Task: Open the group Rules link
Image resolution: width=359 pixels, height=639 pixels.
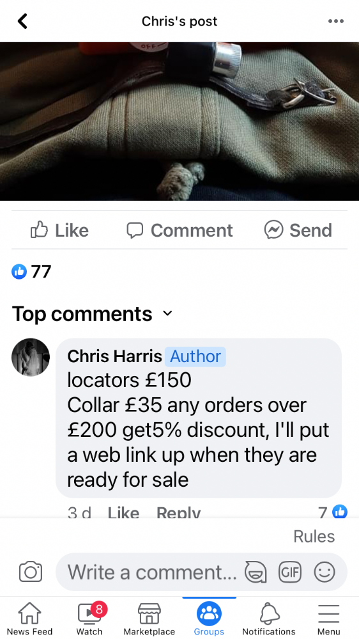Action: tap(314, 536)
